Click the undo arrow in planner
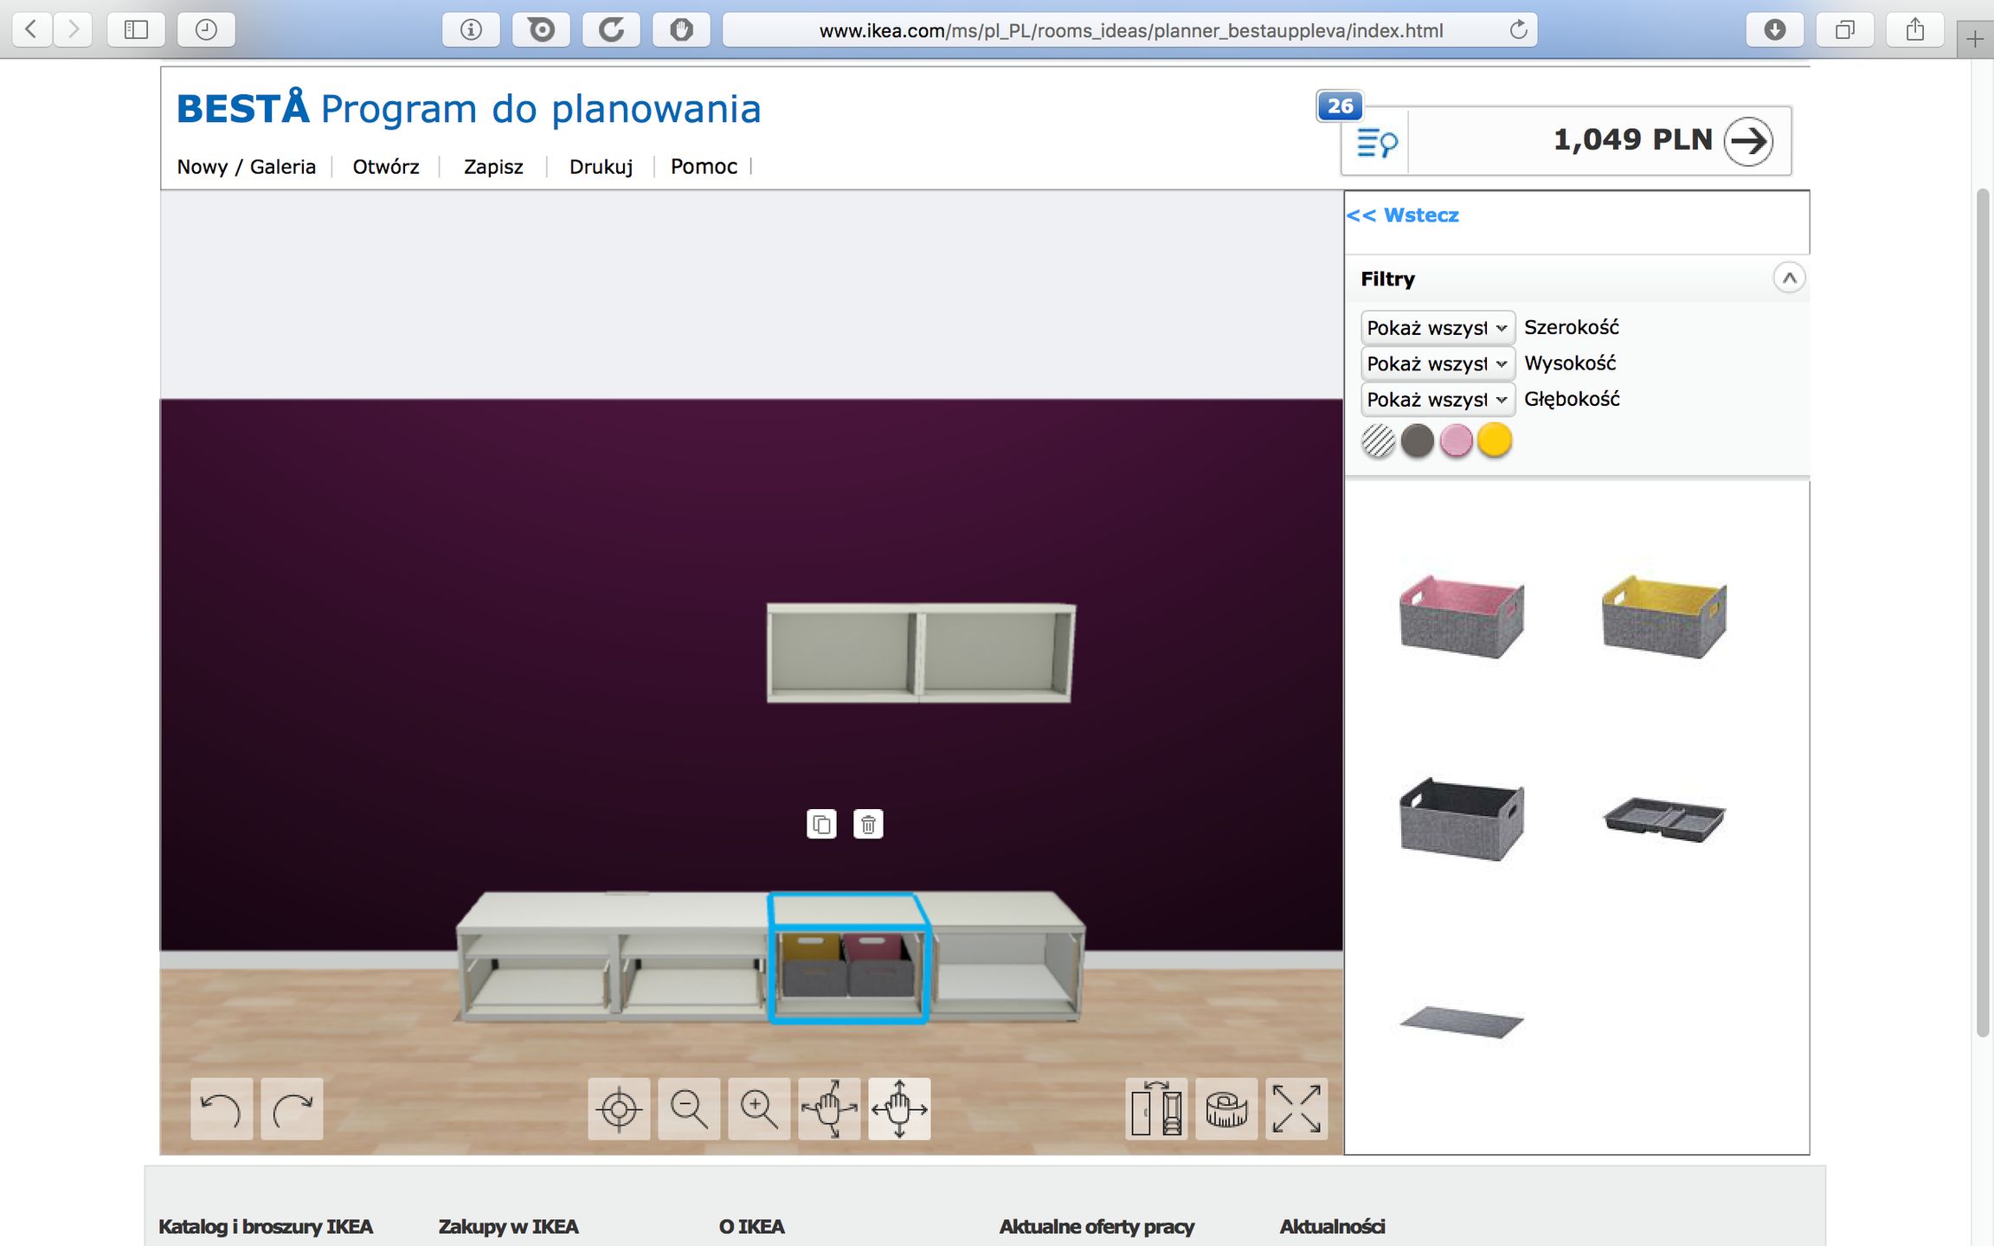1994x1246 pixels. tap(222, 1108)
